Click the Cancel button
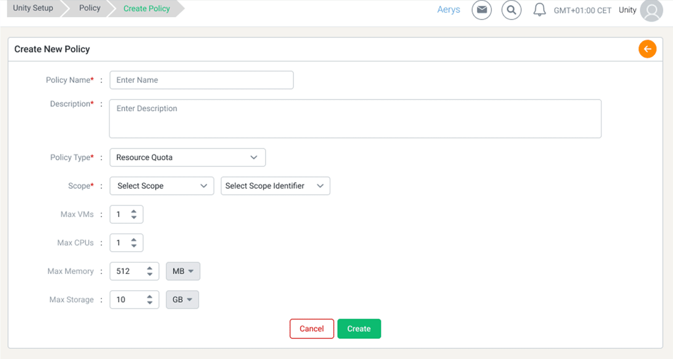 click(x=312, y=329)
